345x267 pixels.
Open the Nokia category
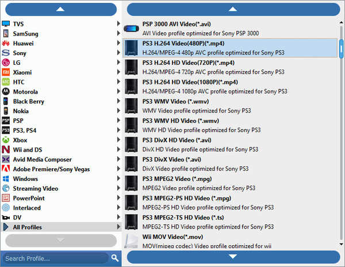point(61,111)
